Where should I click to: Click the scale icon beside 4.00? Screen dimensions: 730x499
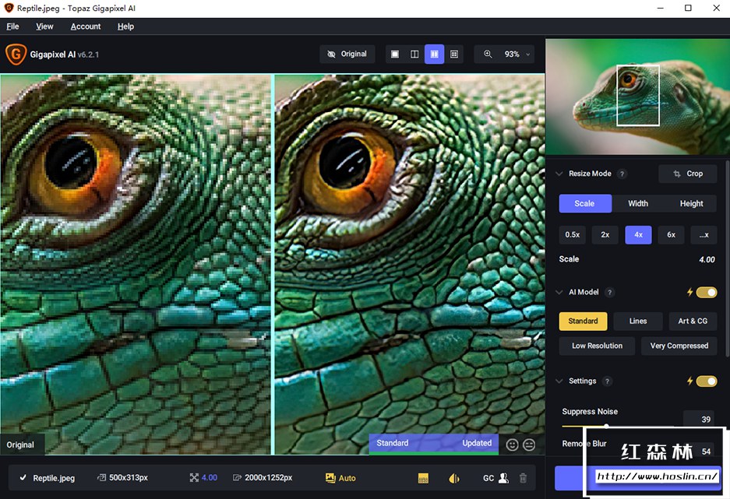[194, 478]
